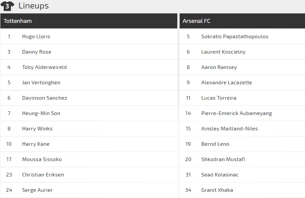305x198 pixels.
Task: Open Heung-Min Son's player profile
Action: [x=41, y=113]
